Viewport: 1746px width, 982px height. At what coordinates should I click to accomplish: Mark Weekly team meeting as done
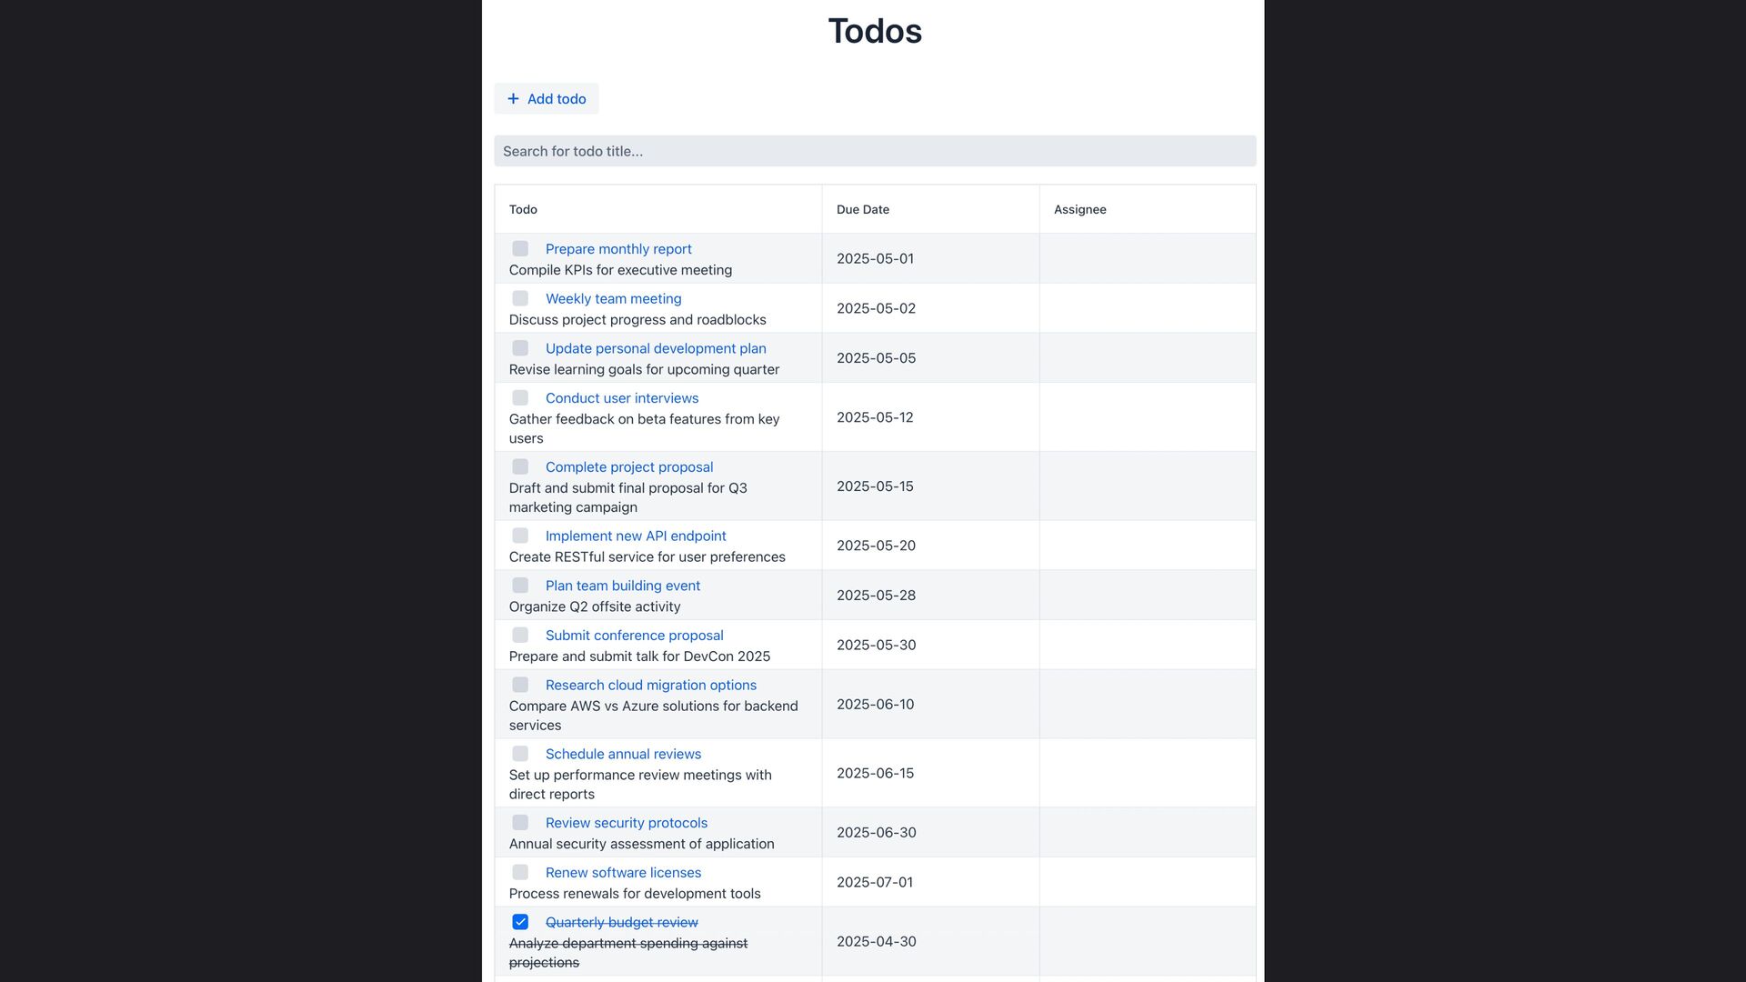(520, 298)
